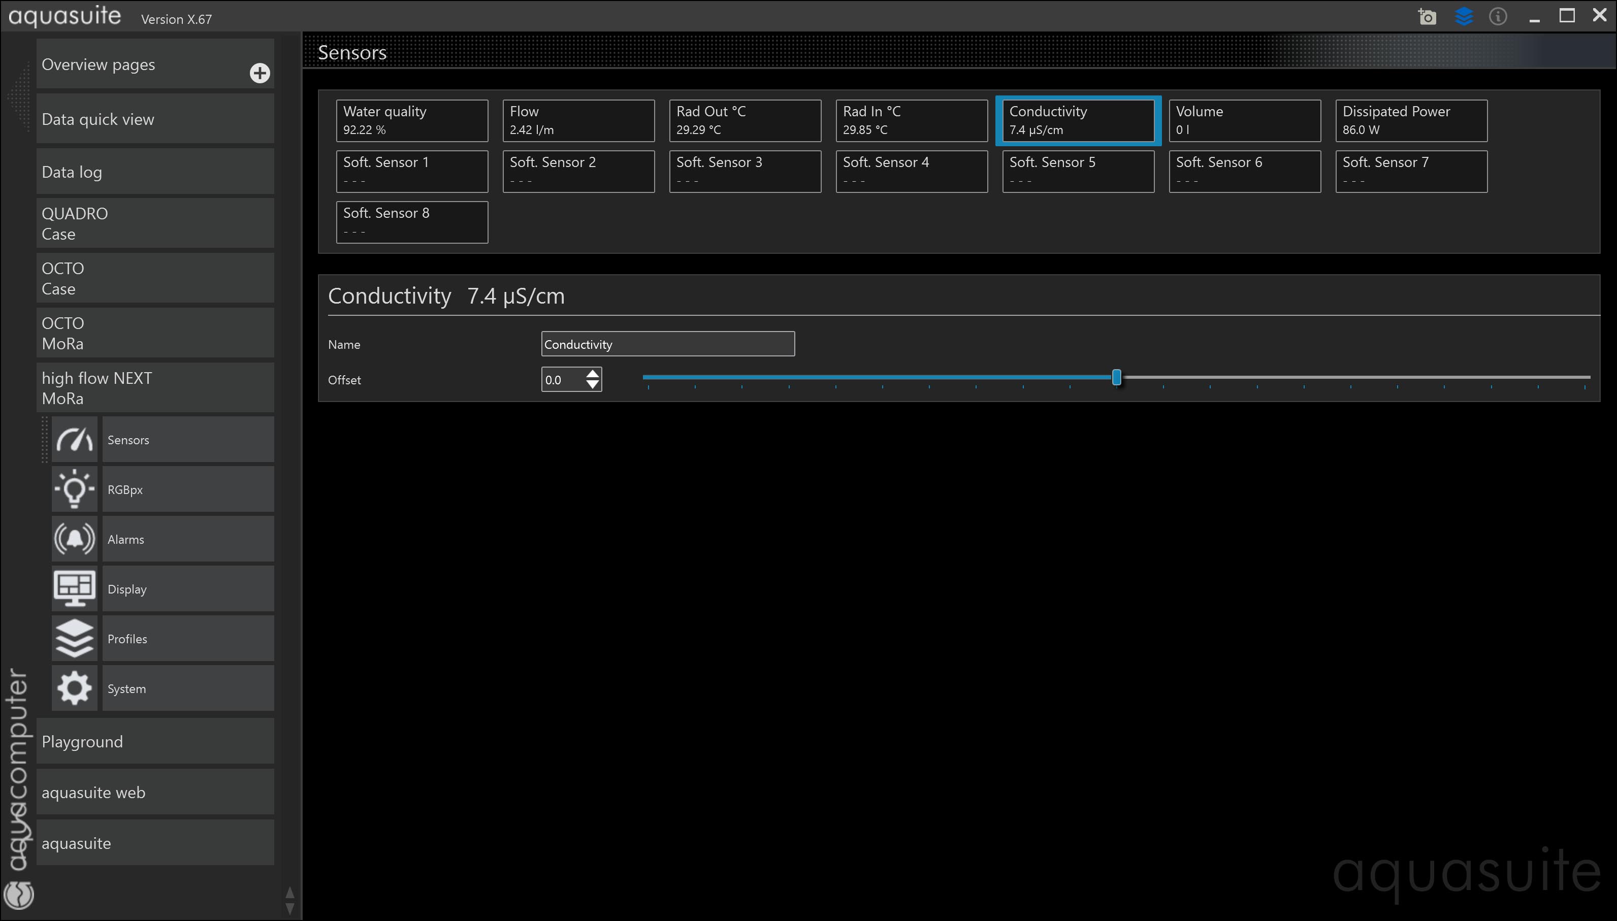Add overview page with plus icon

click(260, 74)
